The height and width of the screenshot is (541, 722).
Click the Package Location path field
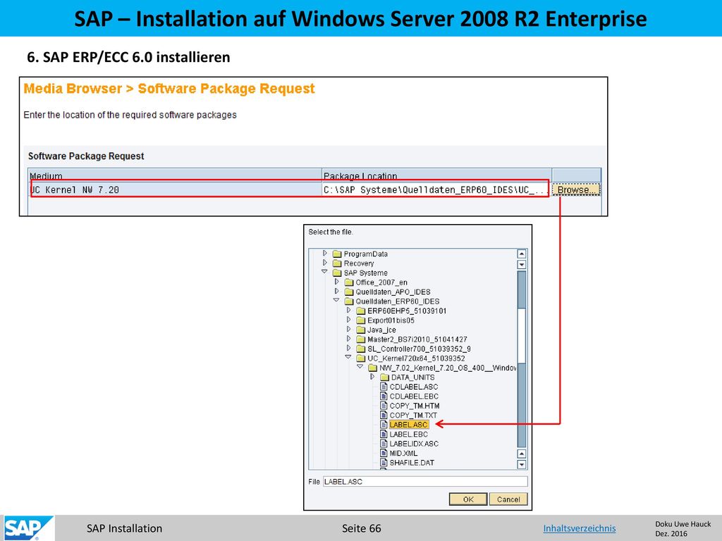[436, 189]
